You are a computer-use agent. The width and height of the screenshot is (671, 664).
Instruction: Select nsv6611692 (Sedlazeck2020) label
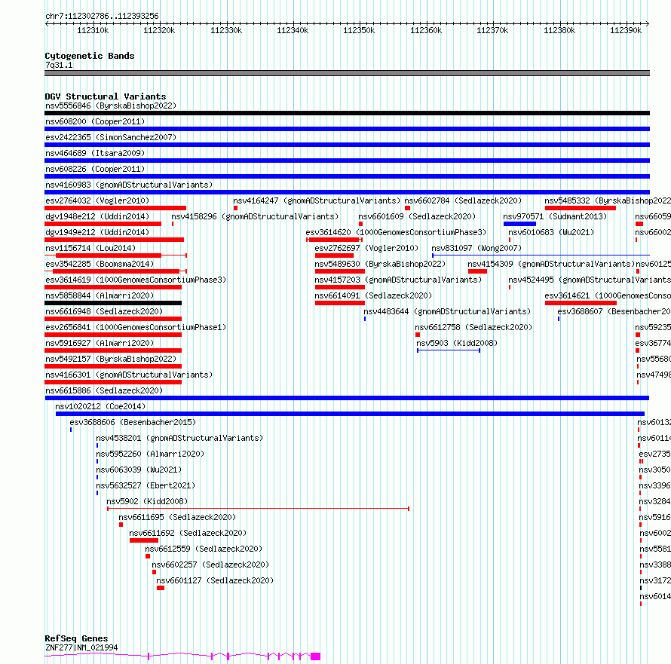click(188, 533)
